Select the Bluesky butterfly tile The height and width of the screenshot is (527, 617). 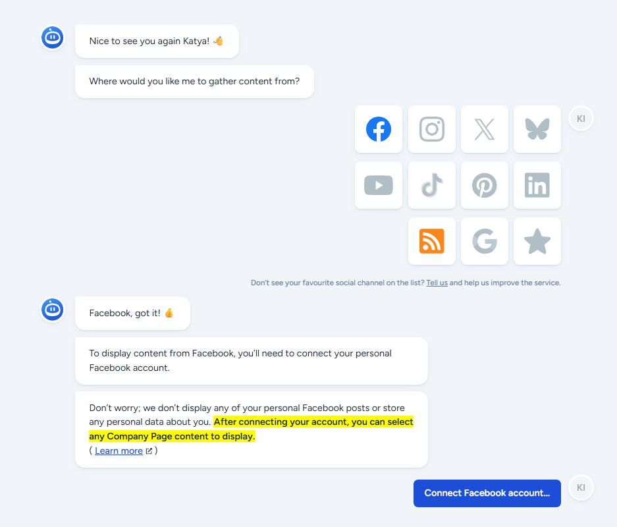point(537,129)
